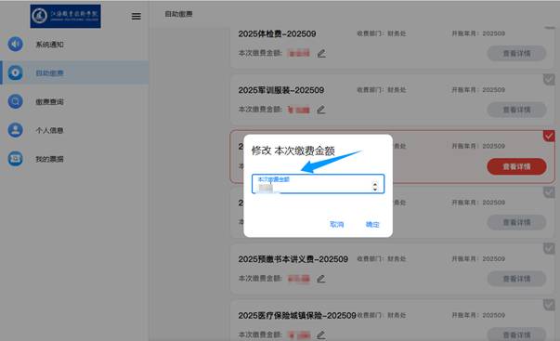Viewport: 560px width, 341px height.
Task: Edit amount pencil for 2025军训服装-202509
Action: coord(321,110)
